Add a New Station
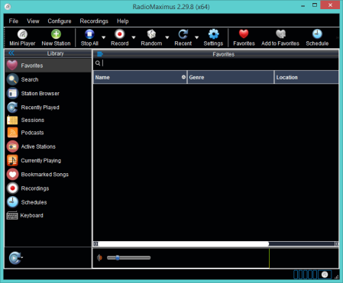Viewport: 343px width, 283px height. coord(56,37)
